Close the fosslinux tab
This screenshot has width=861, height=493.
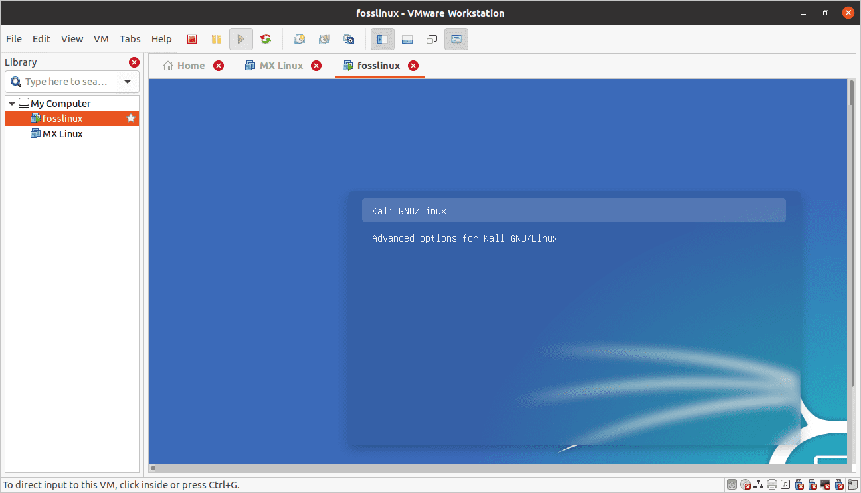[x=413, y=66]
